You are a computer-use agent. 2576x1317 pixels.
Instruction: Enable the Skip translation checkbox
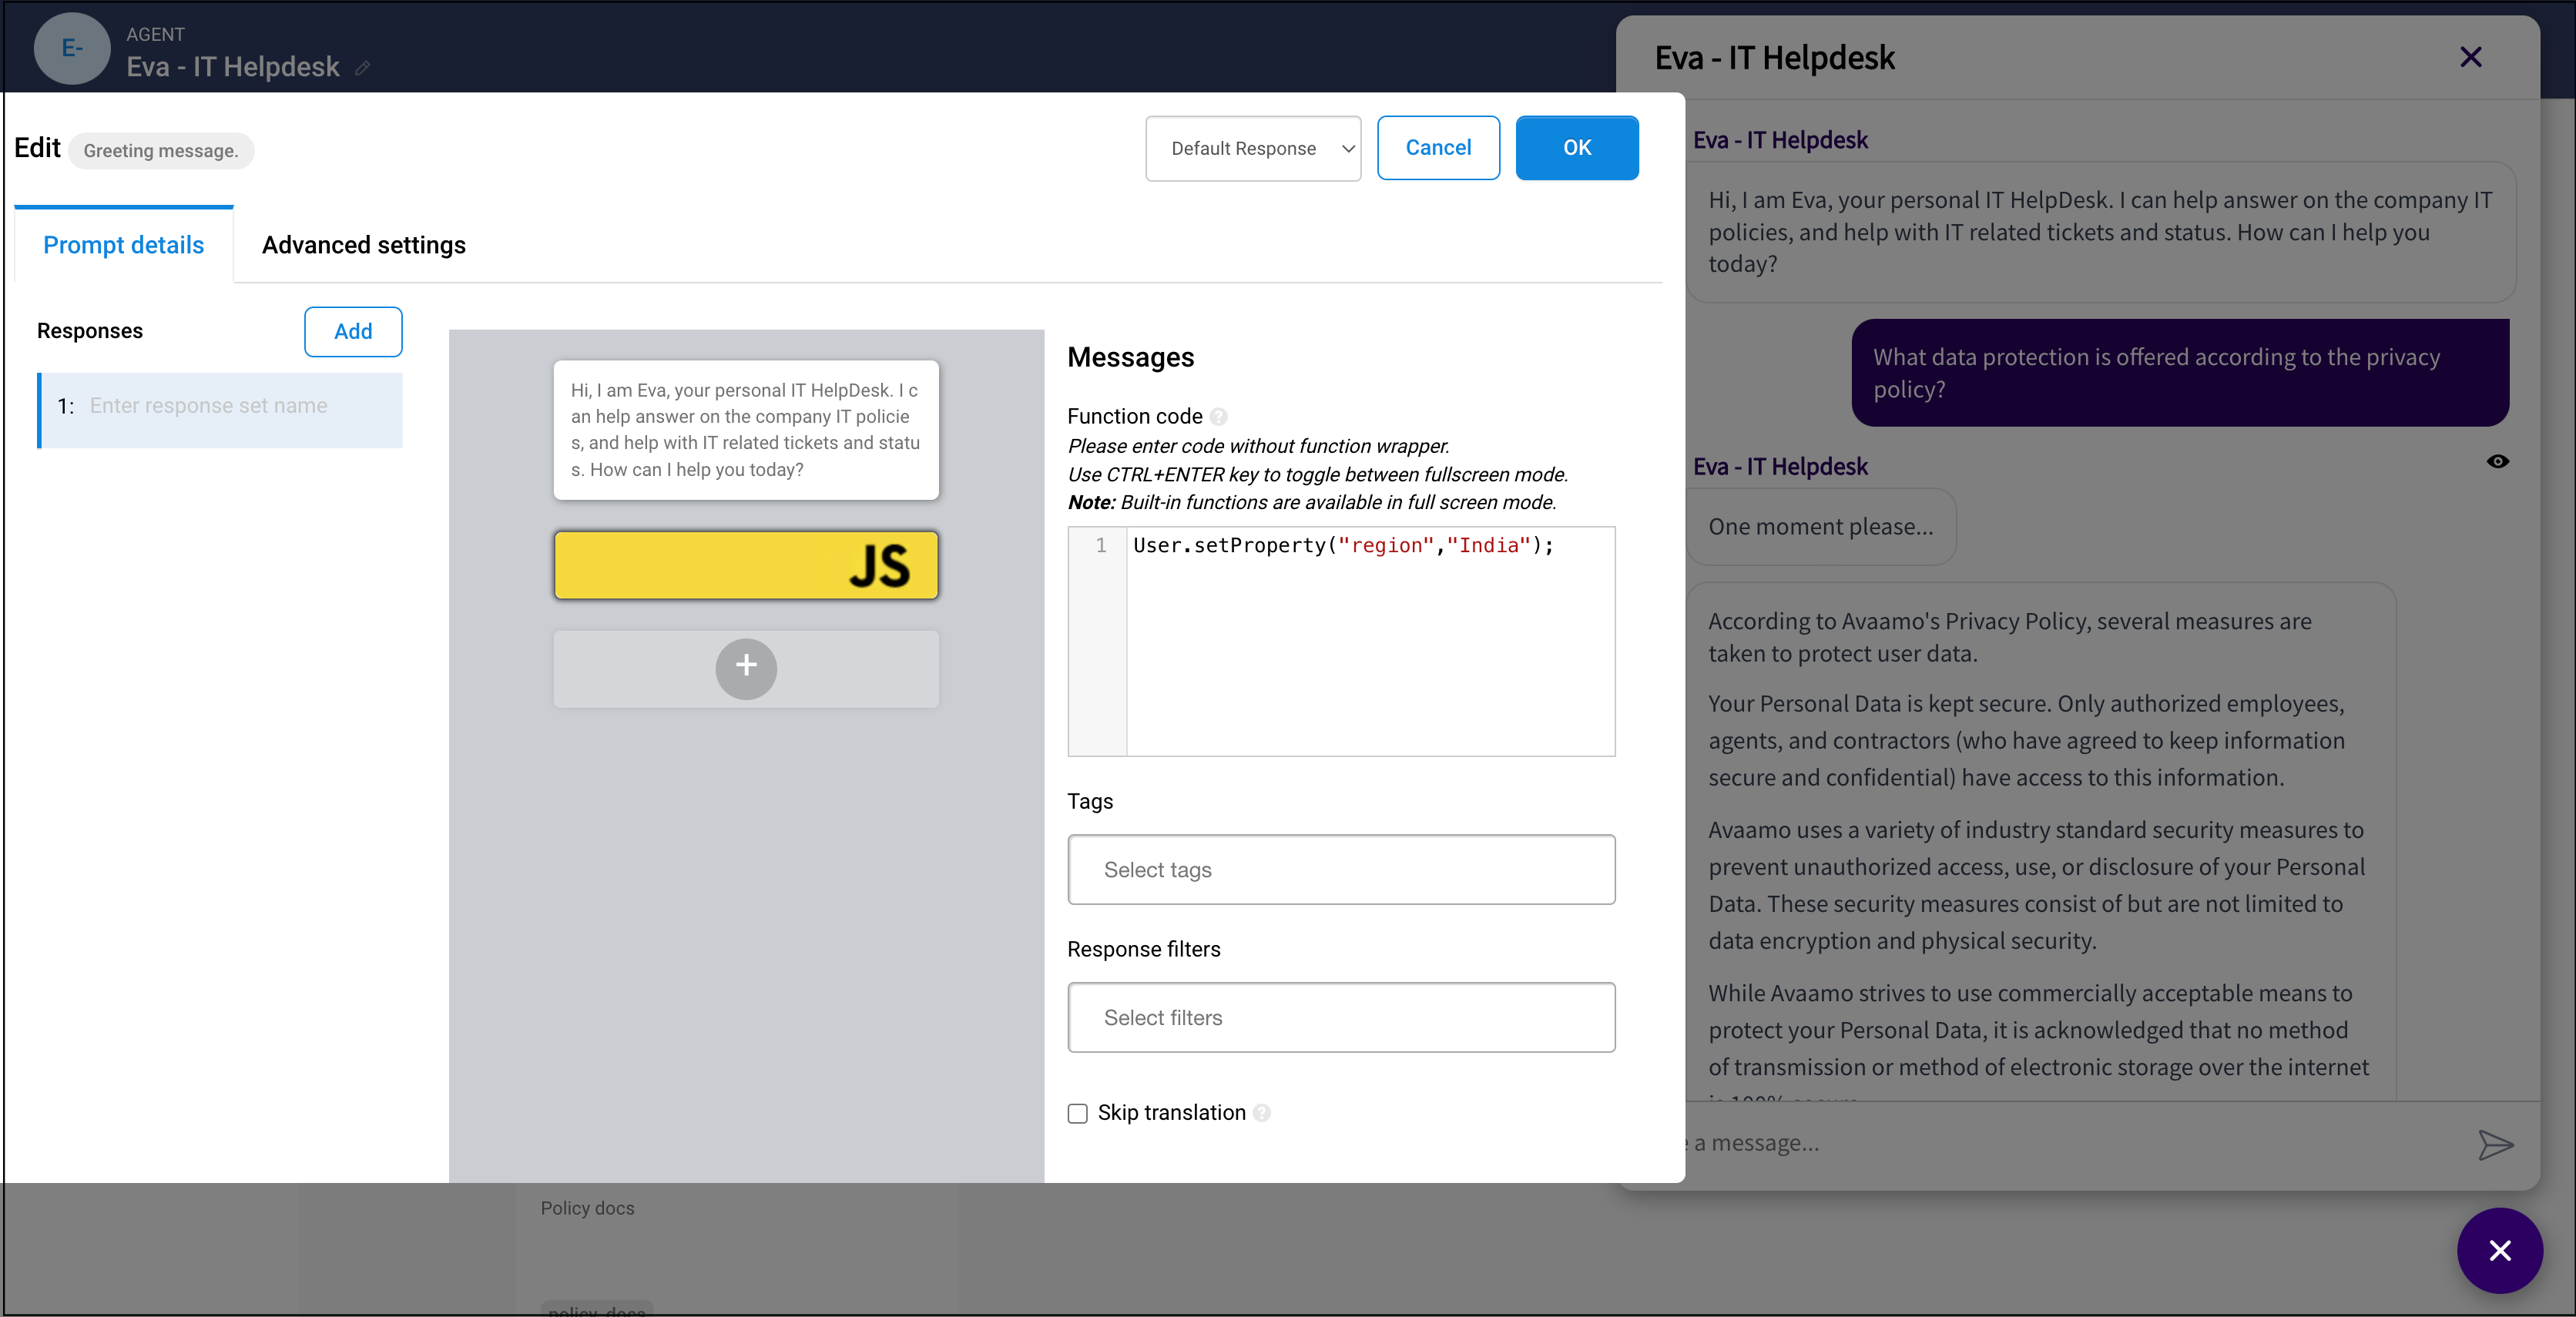pos(1077,1113)
